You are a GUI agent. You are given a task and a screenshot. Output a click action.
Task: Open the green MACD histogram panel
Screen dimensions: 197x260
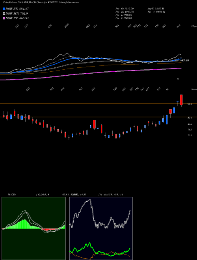coord(33,228)
